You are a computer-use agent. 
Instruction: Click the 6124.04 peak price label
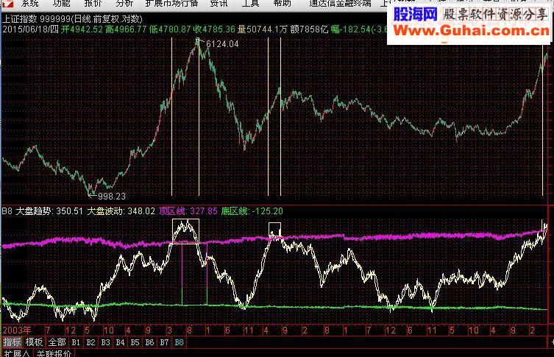(222, 44)
